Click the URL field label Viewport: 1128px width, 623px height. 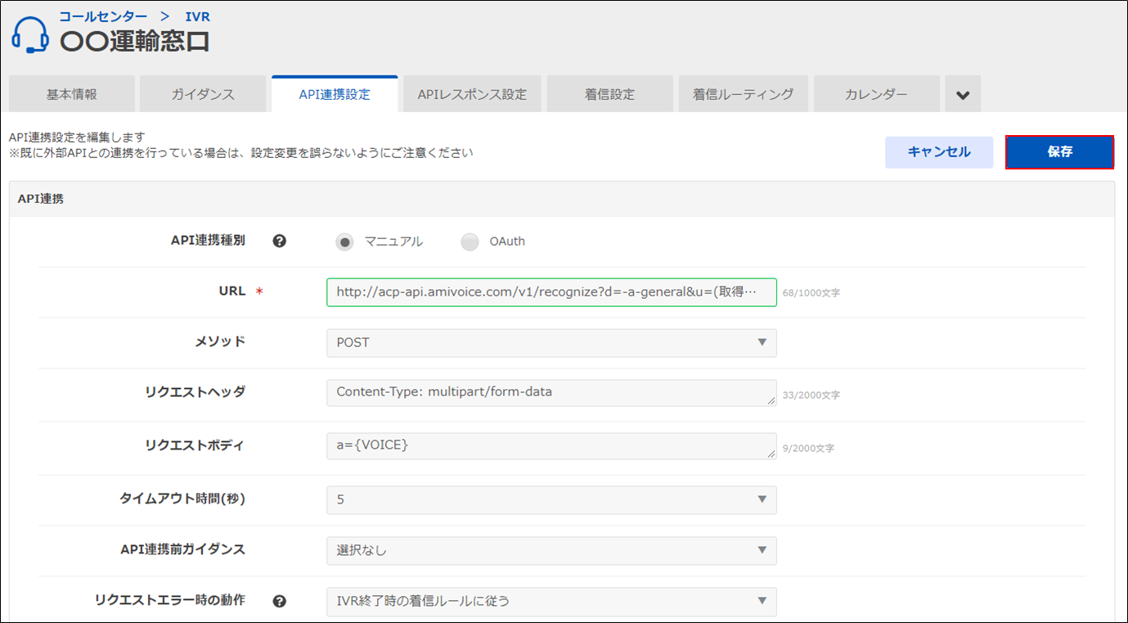coord(231,291)
